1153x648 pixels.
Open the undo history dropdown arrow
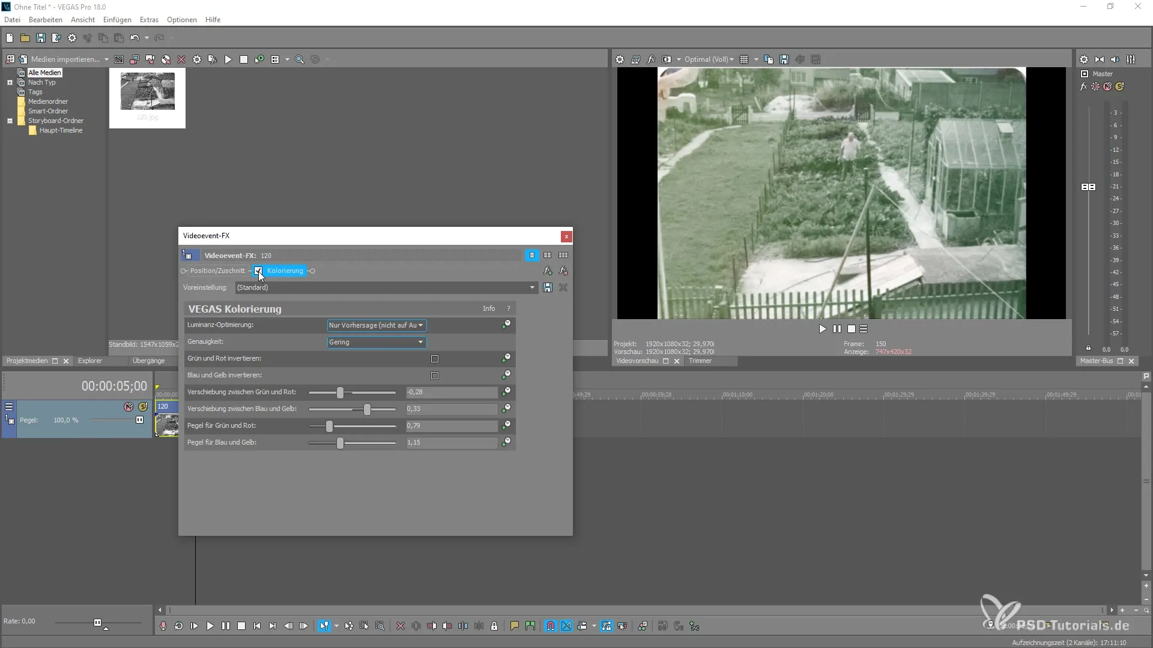click(147, 38)
